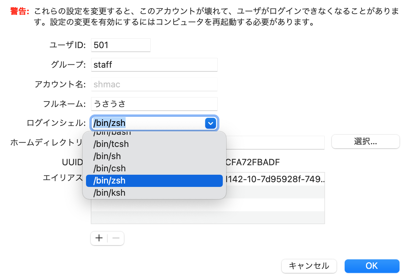The height and width of the screenshot is (279, 409).
Task: Click the グループ field containing staff
Action: 154,65
